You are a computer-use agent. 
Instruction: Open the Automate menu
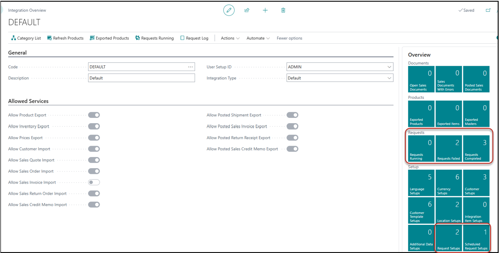click(x=258, y=38)
